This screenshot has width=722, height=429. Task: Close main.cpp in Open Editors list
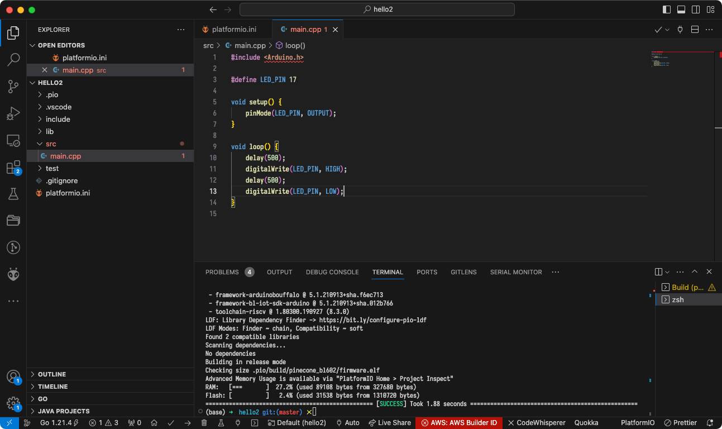click(x=45, y=70)
